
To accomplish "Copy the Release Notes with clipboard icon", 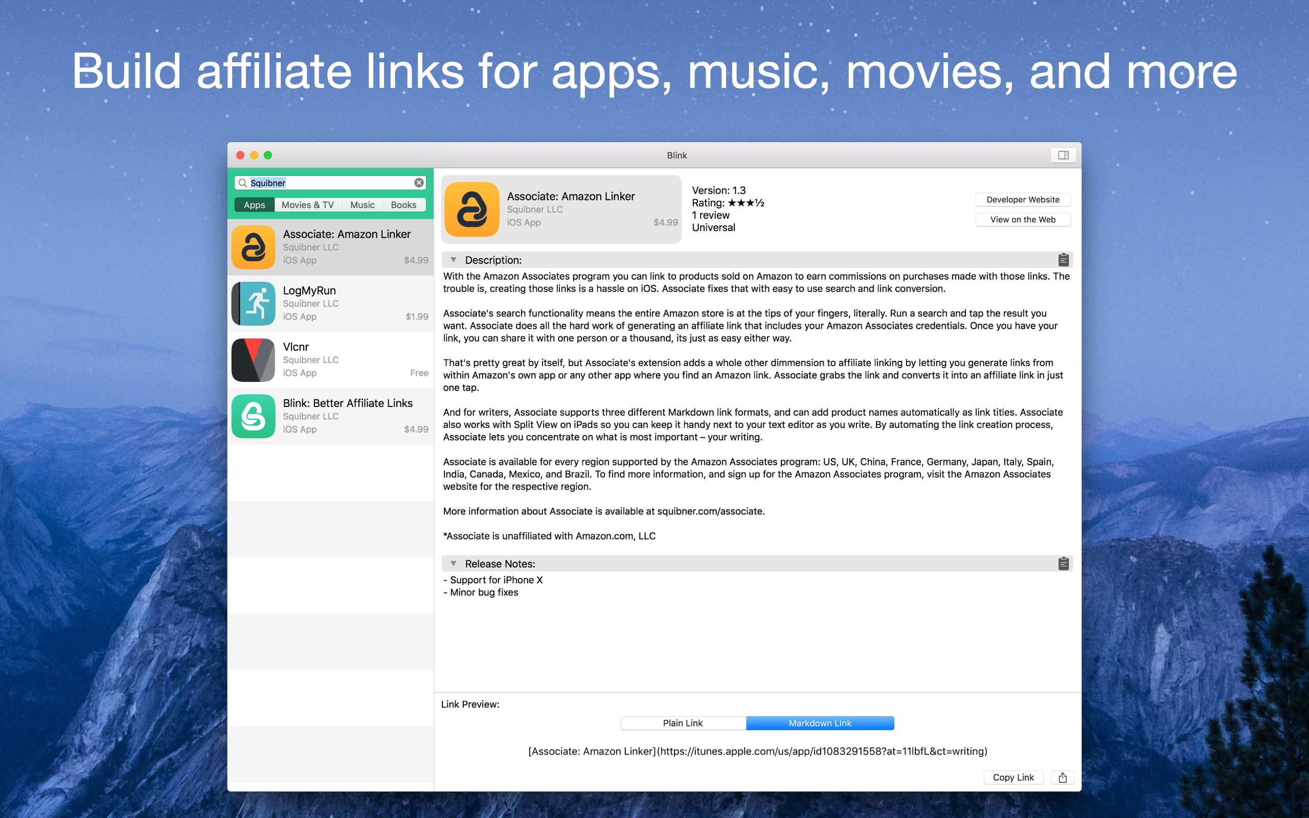I will [x=1063, y=563].
